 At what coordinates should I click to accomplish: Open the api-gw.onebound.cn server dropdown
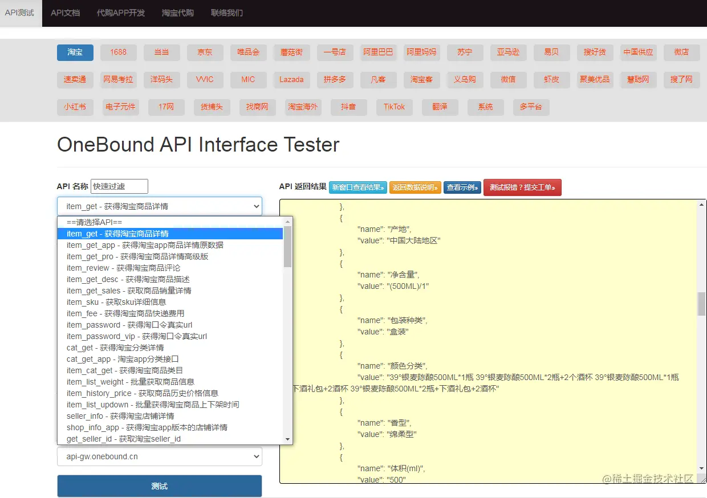160,456
